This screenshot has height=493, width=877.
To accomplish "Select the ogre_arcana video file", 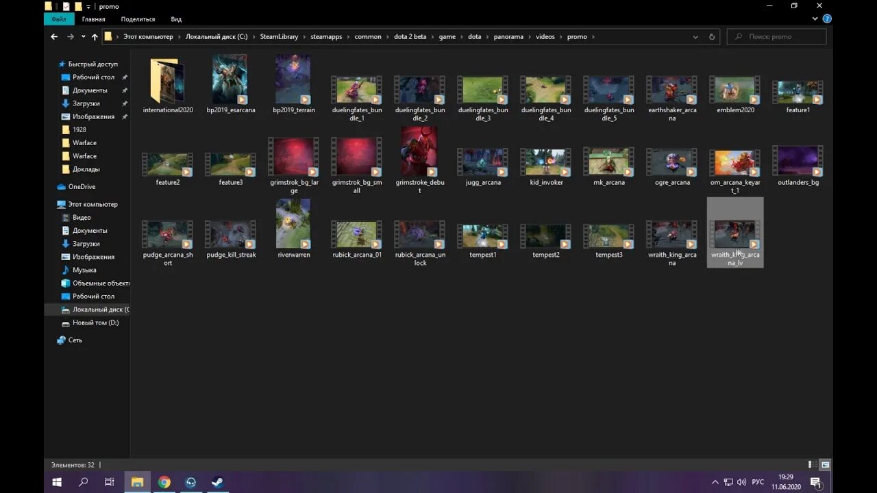I will coord(672,166).
